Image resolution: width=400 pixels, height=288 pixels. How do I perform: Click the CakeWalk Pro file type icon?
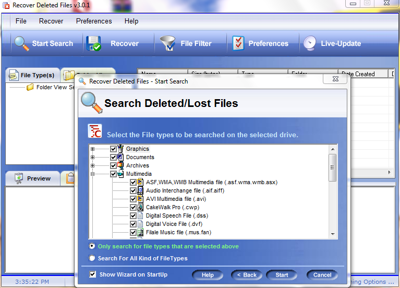[140, 207]
